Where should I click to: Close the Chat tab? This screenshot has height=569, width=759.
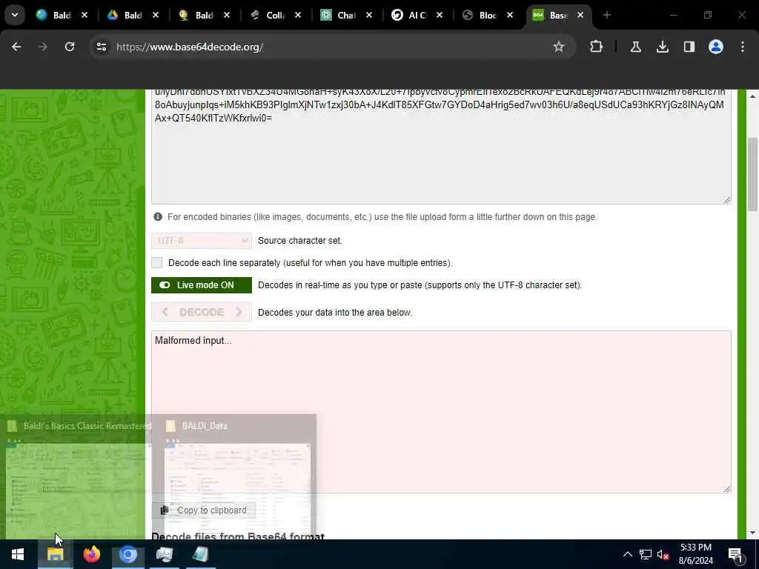[369, 15]
